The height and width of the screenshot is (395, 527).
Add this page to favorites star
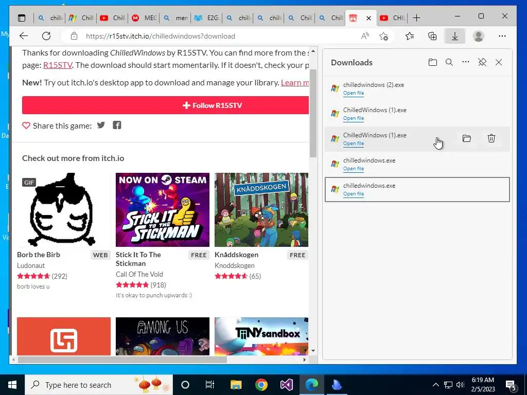pyautogui.click(x=383, y=36)
